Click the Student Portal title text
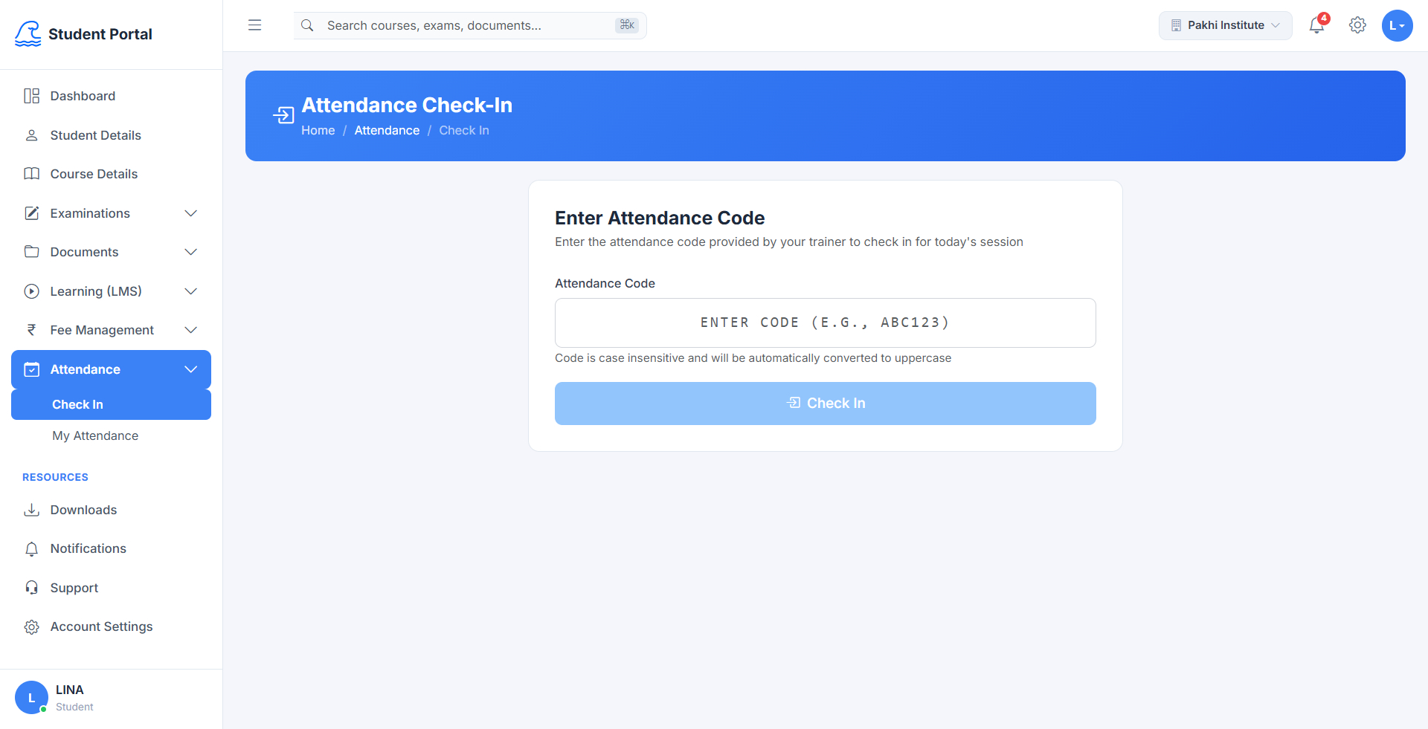The image size is (1428, 729). point(100,34)
